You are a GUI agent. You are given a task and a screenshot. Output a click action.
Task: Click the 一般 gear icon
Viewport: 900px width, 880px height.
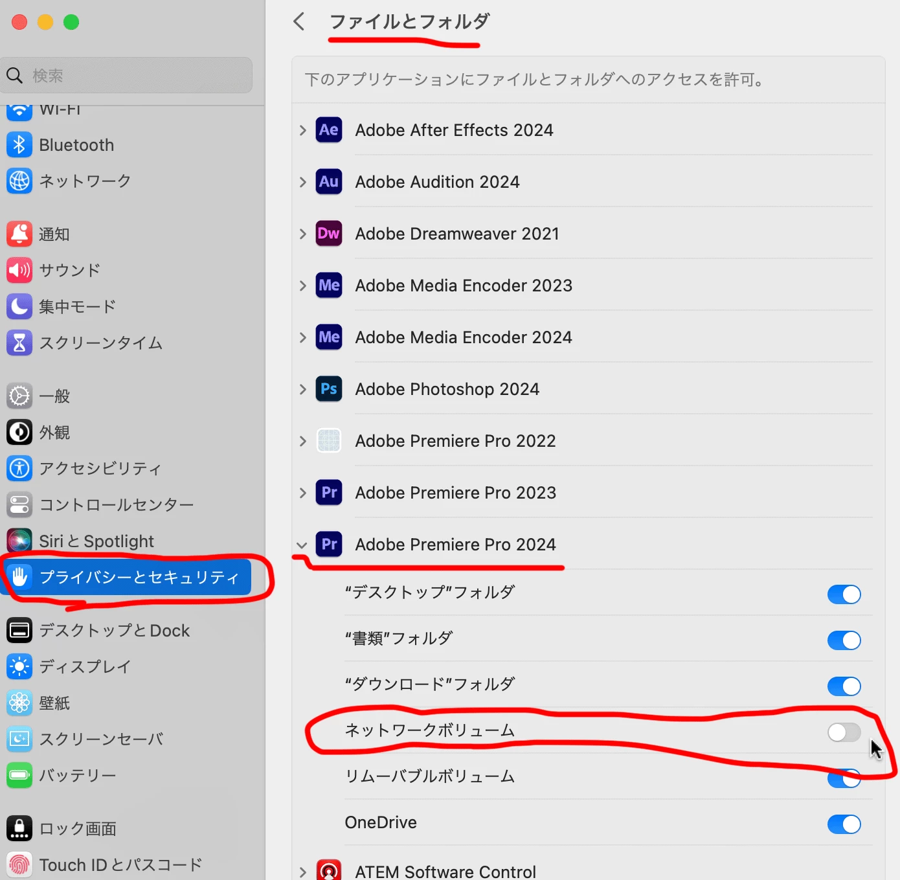coord(19,396)
